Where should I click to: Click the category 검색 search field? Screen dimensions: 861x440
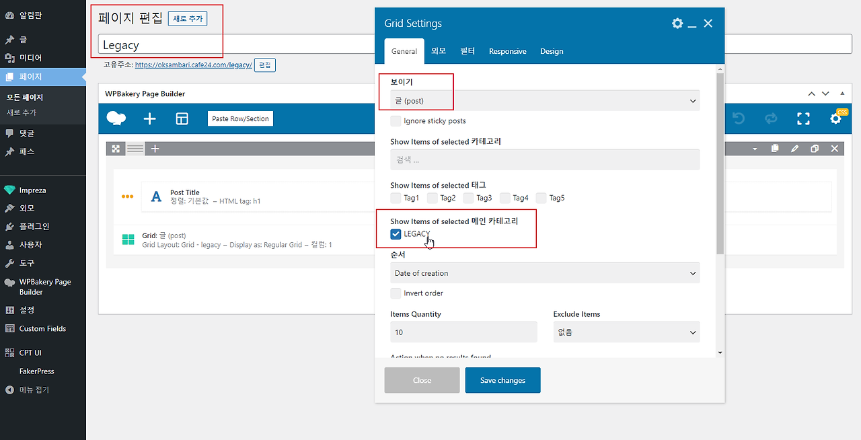pos(545,159)
